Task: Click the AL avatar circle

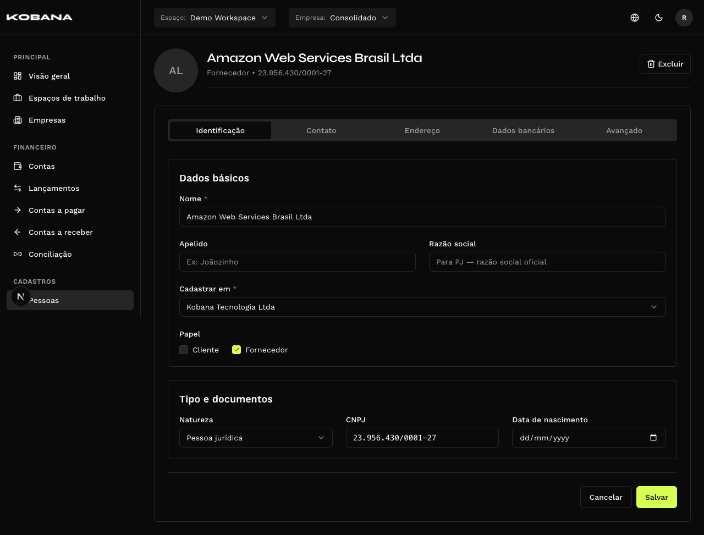Action: (176, 70)
